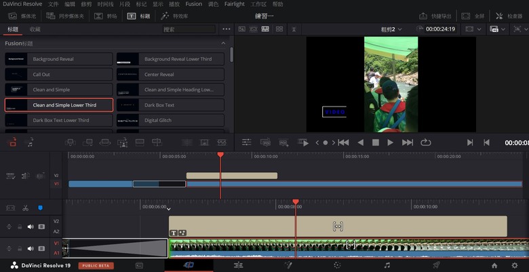Click the 快捷导出 quick export button
The image size is (529, 272).
(435, 16)
